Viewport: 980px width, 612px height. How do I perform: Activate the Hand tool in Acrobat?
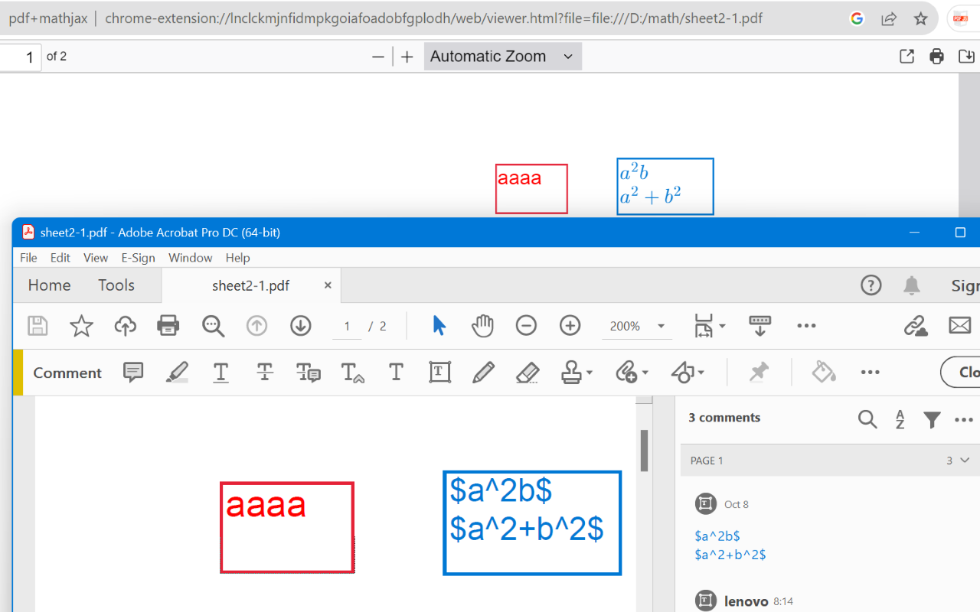[x=482, y=325]
